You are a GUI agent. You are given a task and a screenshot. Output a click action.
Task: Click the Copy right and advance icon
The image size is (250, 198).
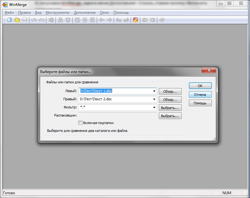(x=119, y=20)
